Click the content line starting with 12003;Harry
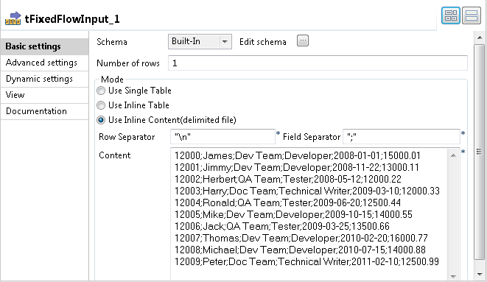The image size is (487, 282). coord(306,191)
